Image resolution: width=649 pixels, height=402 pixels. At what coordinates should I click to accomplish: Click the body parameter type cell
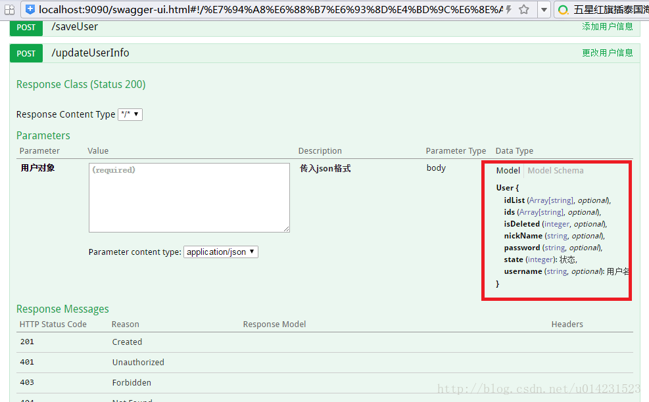point(436,168)
